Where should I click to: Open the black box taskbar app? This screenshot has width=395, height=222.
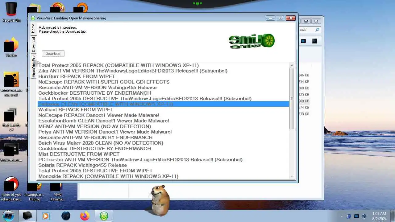click(x=27, y=216)
